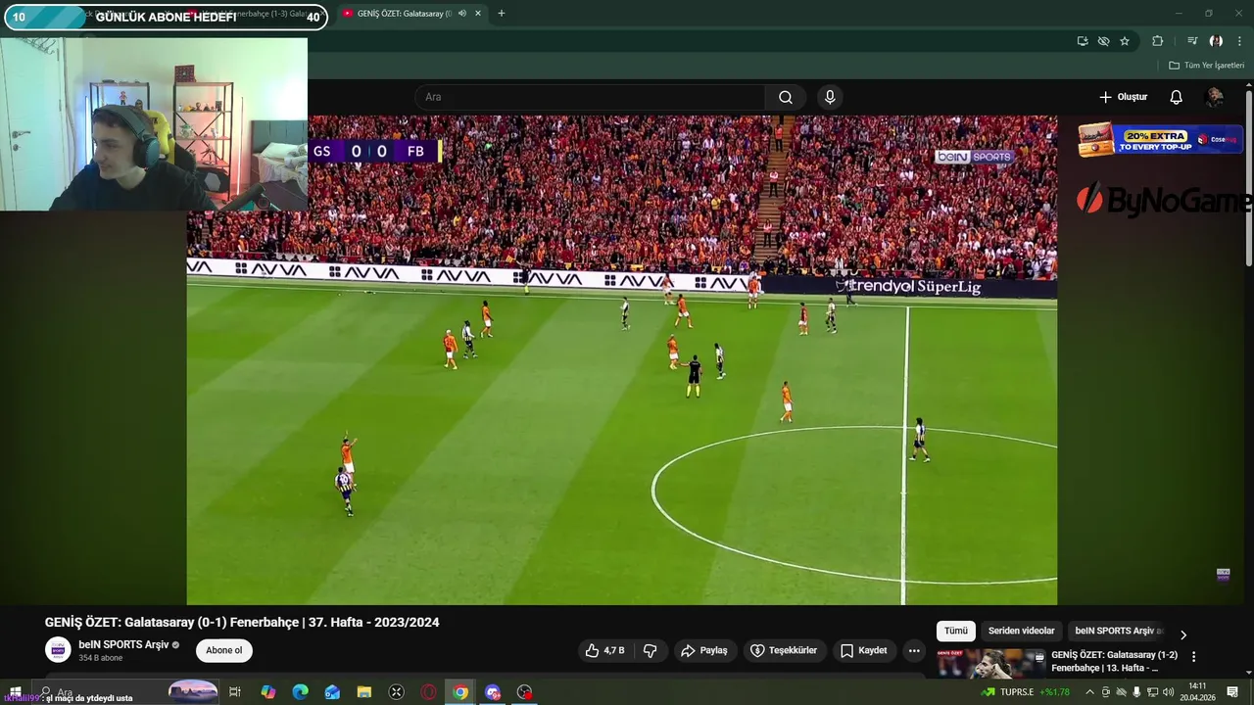
Task: Dislike the video with thumbs-down icon
Action: coord(650,650)
